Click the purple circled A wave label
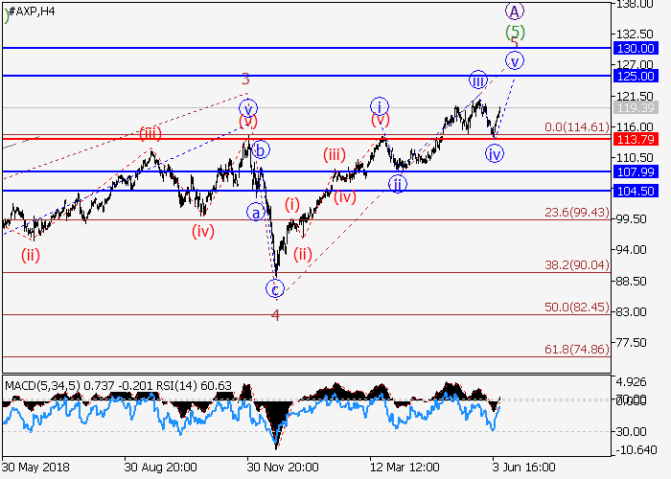The image size is (671, 479). click(x=515, y=11)
